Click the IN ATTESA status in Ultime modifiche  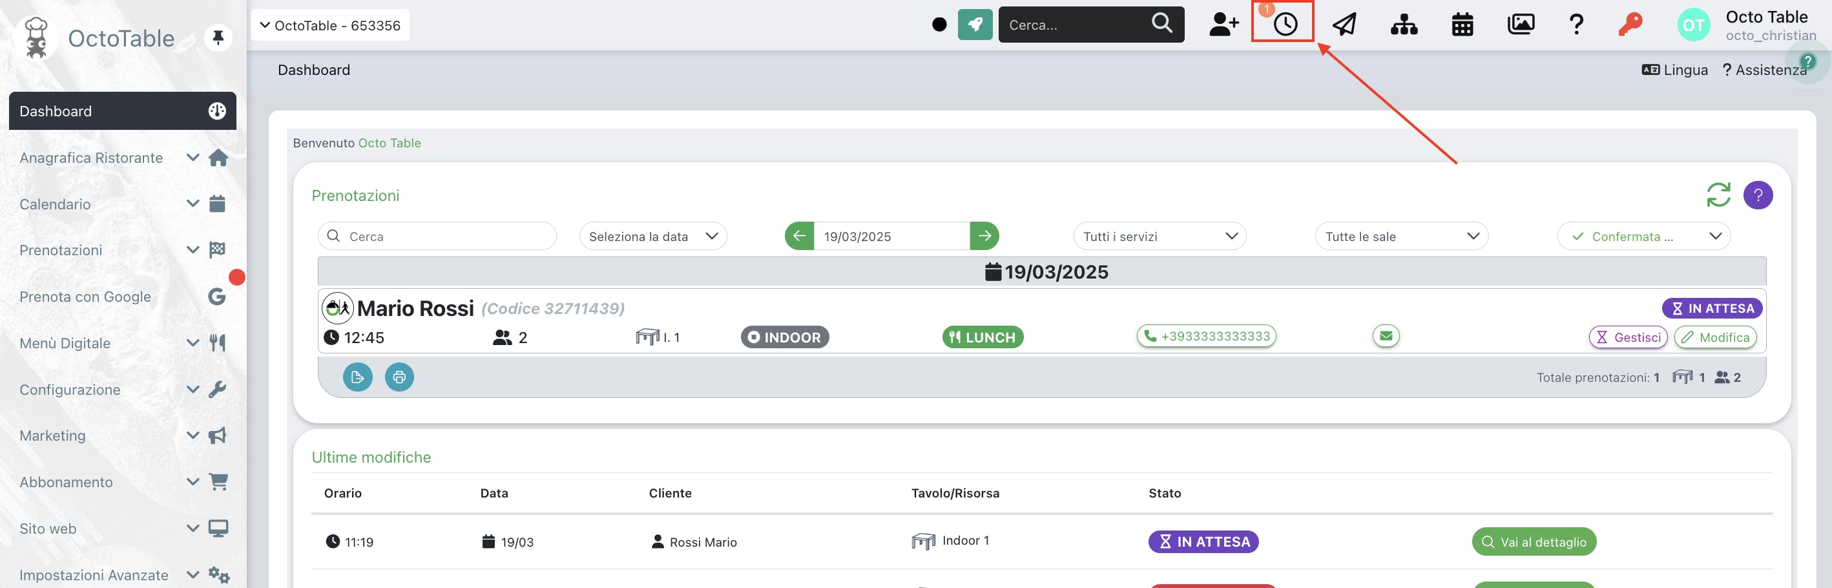click(x=1203, y=541)
